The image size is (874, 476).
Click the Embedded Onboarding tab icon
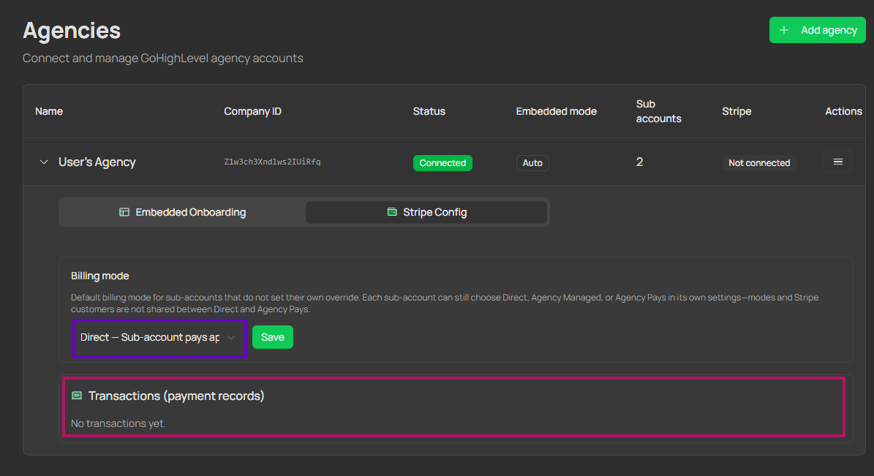[124, 212]
